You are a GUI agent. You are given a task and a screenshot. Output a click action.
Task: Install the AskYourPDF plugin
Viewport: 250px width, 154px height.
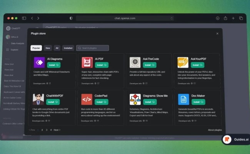(x=198, y=65)
